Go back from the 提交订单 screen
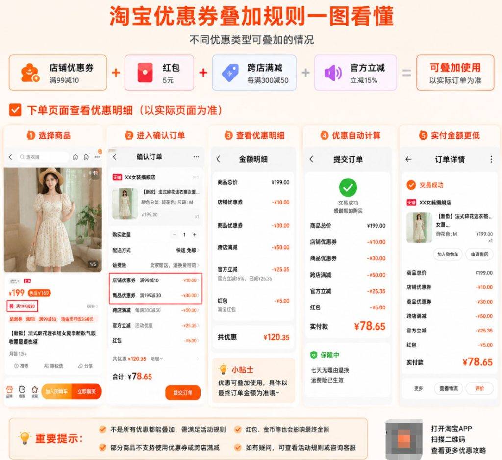This screenshot has height=460, width=502. tap(311, 159)
